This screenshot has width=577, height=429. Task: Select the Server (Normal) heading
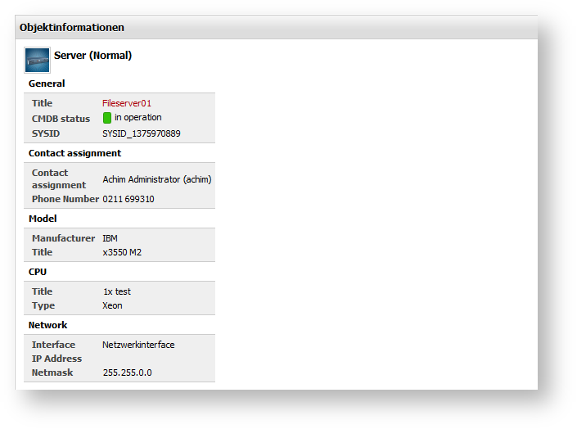point(92,56)
